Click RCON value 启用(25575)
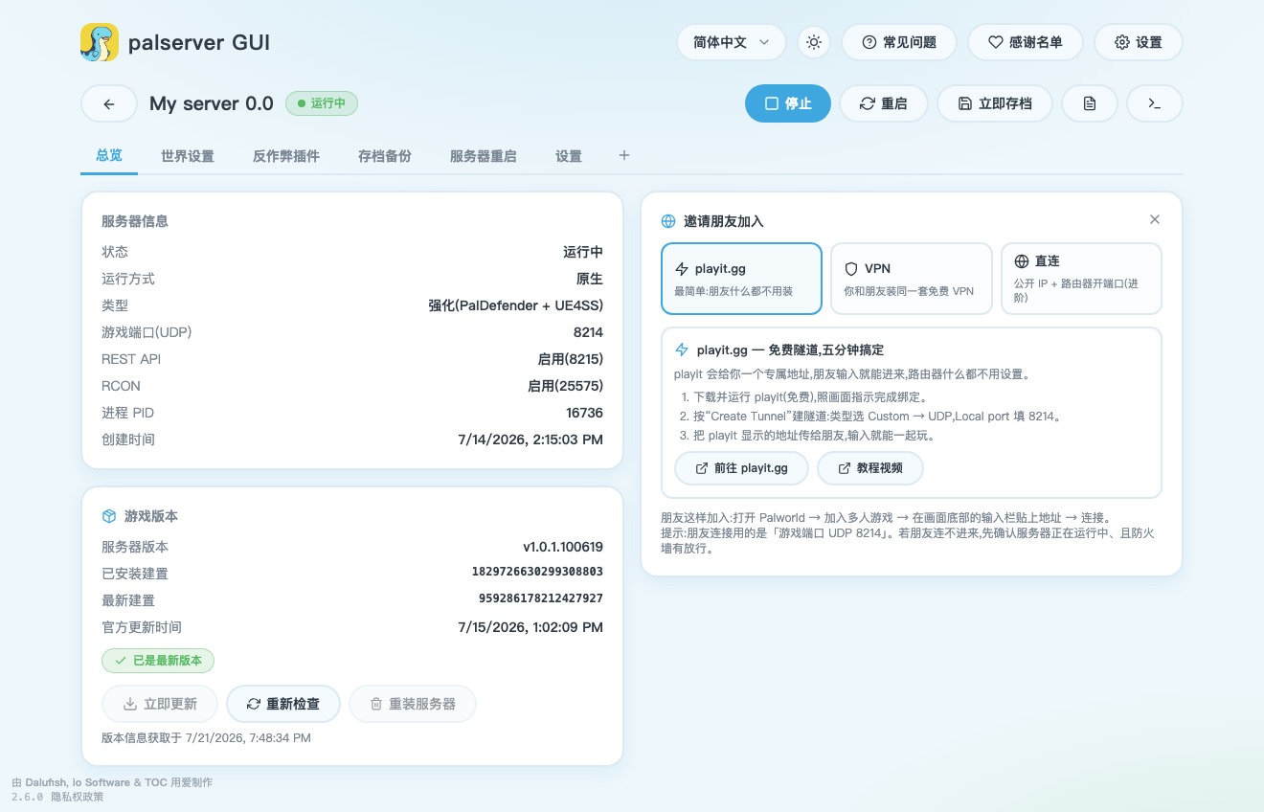1264x812 pixels. (x=565, y=386)
